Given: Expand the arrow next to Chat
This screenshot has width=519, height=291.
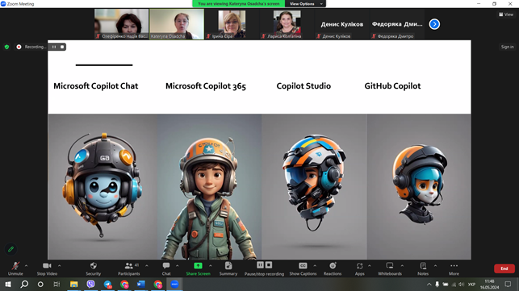Looking at the screenshot, I should pyautogui.click(x=177, y=265).
